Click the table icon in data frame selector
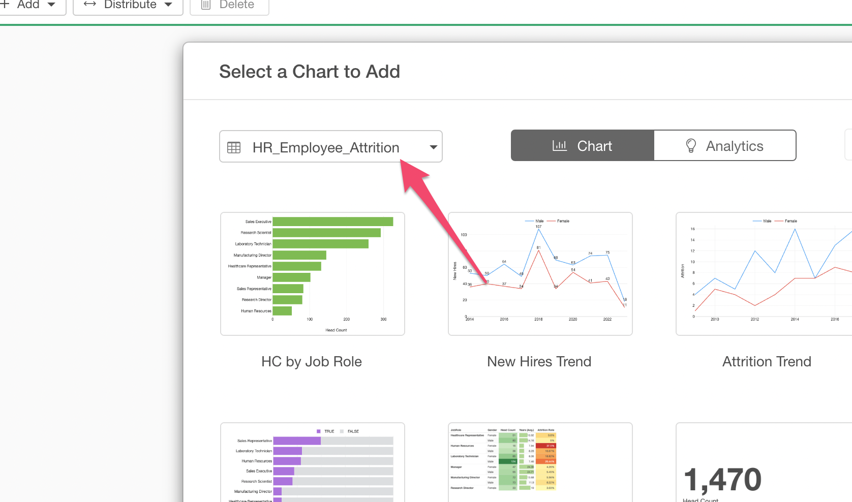The width and height of the screenshot is (852, 502). click(234, 148)
